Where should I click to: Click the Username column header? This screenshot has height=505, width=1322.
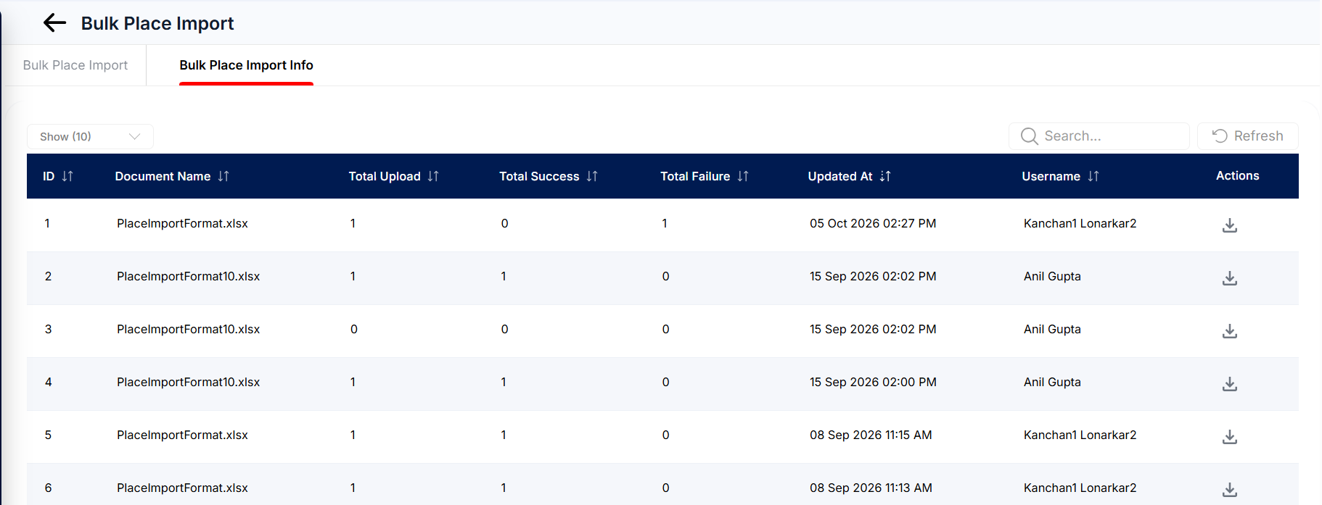1051,176
